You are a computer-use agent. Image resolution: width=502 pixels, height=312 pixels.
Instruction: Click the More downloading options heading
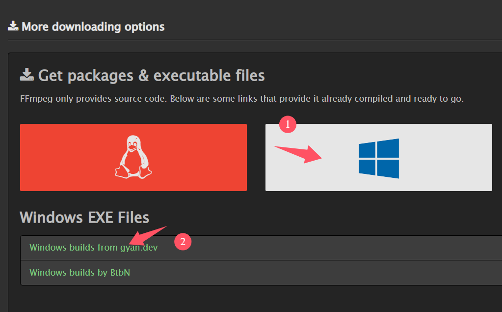tap(93, 27)
